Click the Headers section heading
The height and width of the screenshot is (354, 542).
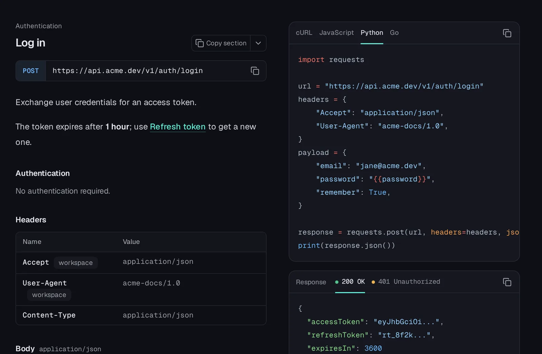point(31,220)
